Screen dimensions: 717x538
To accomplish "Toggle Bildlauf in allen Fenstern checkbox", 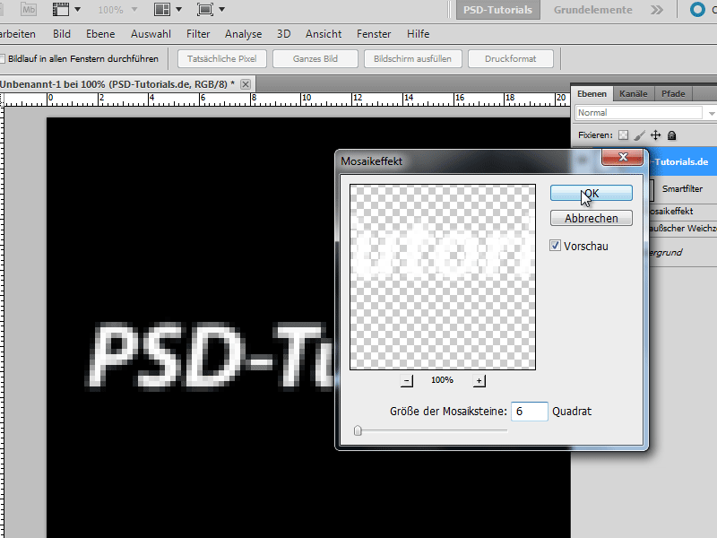I will tap(2, 58).
